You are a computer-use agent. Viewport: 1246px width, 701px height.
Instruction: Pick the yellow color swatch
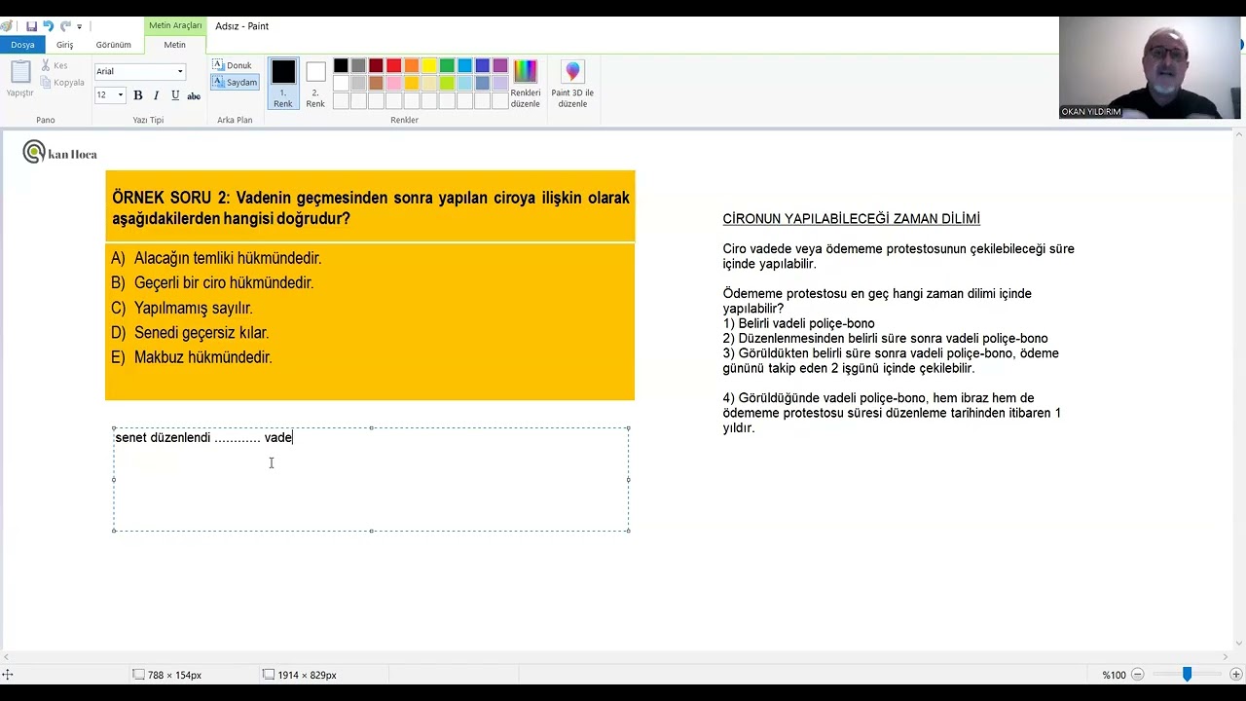tap(429, 66)
